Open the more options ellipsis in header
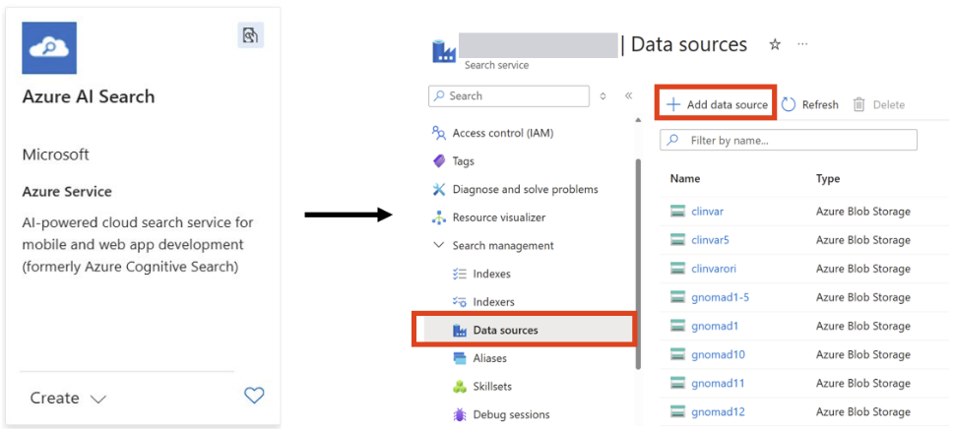This screenshot has height=432, width=954. [803, 44]
